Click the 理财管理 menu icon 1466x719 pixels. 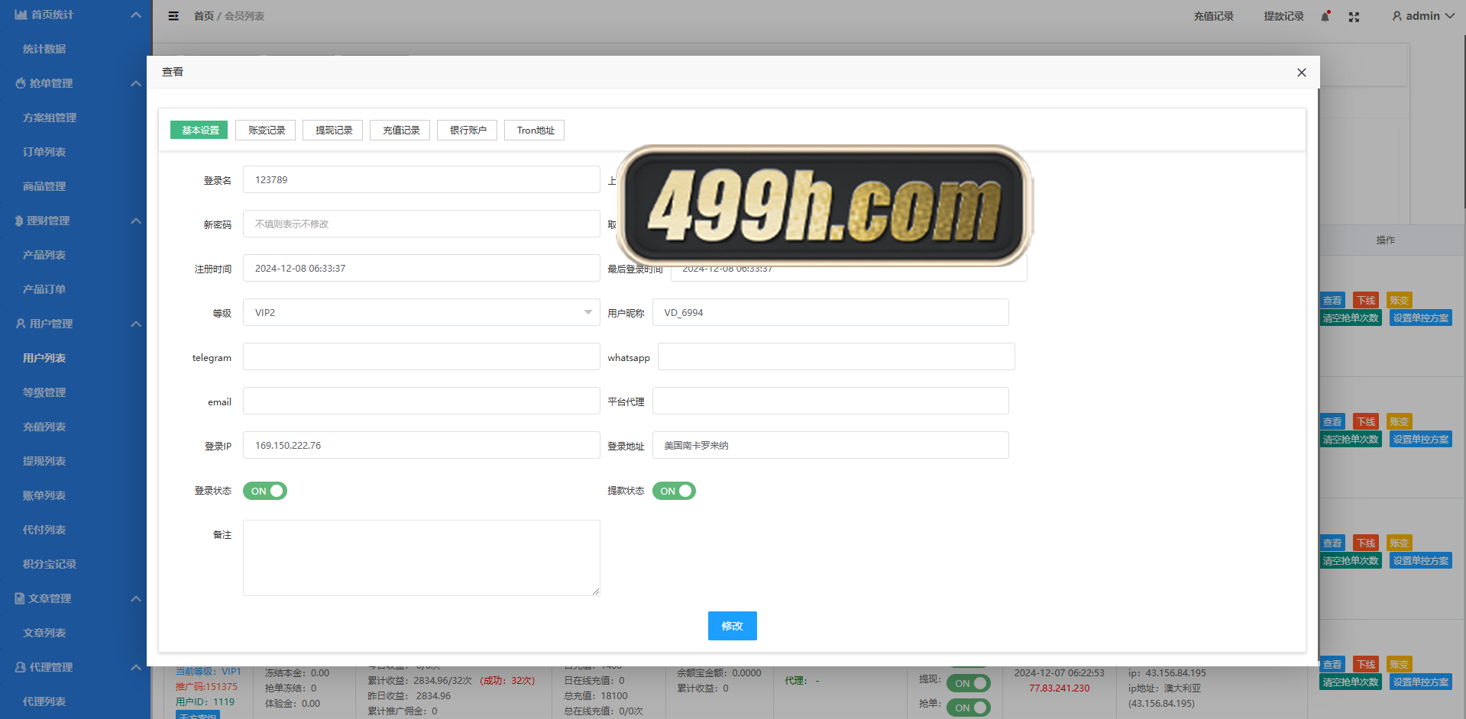19,221
